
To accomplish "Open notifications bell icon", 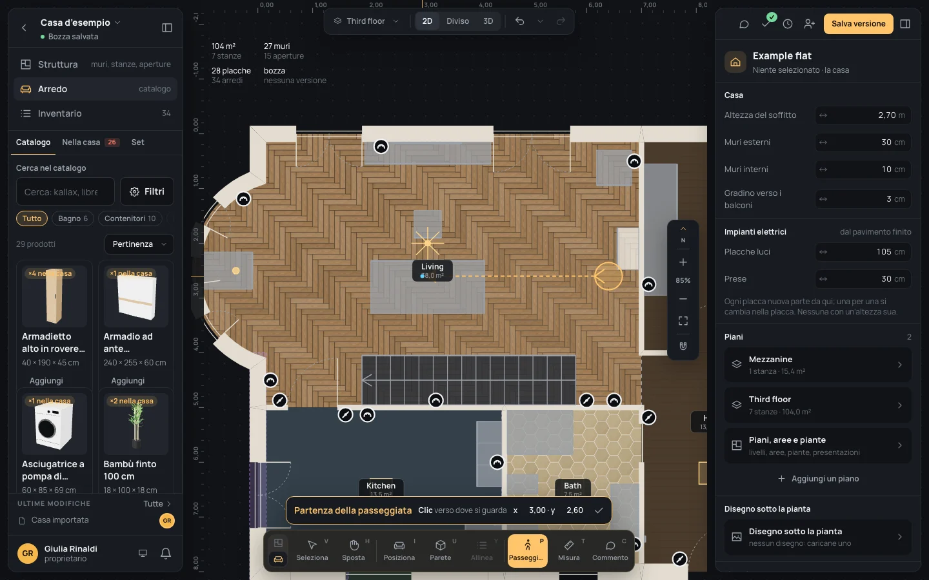I will click(x=166, y=554).
